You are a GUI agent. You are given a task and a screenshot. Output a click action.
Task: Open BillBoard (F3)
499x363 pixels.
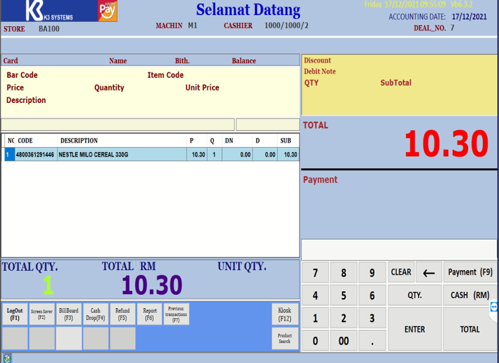point(69,314)
